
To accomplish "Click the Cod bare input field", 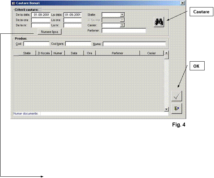I will (78, 44).
